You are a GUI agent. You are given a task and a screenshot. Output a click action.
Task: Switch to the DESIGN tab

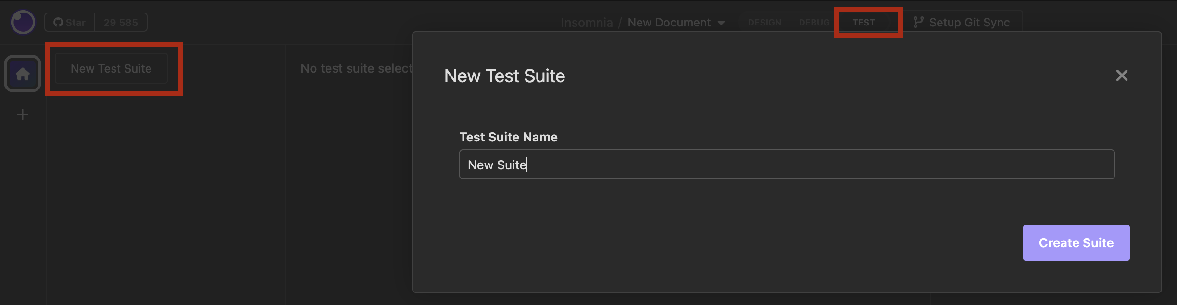pyautogui.click(x=764, y=23)
